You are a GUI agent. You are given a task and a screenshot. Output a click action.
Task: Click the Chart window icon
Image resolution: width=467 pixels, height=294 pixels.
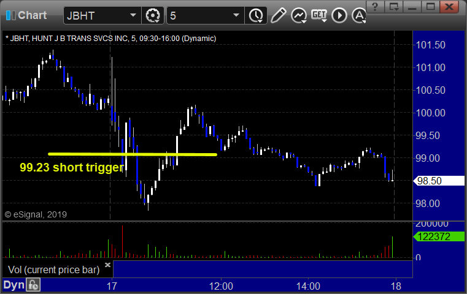[11, 15]
